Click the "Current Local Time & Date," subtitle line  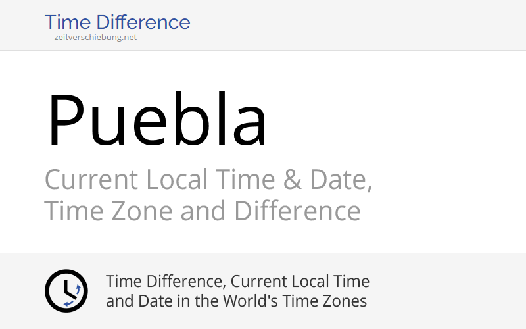(208, 180)
